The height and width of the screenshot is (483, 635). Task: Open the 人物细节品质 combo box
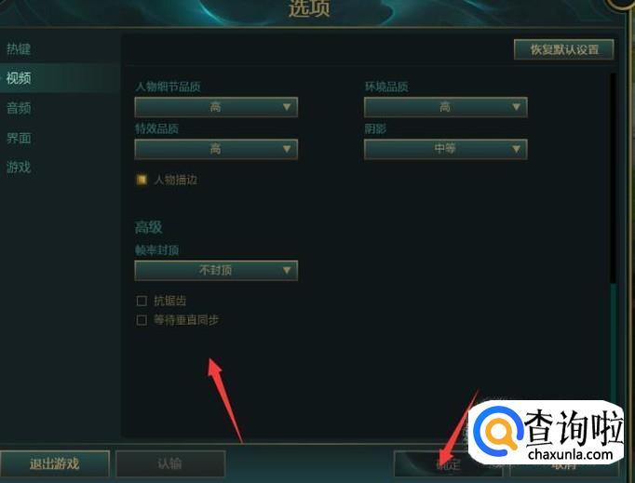216,107
